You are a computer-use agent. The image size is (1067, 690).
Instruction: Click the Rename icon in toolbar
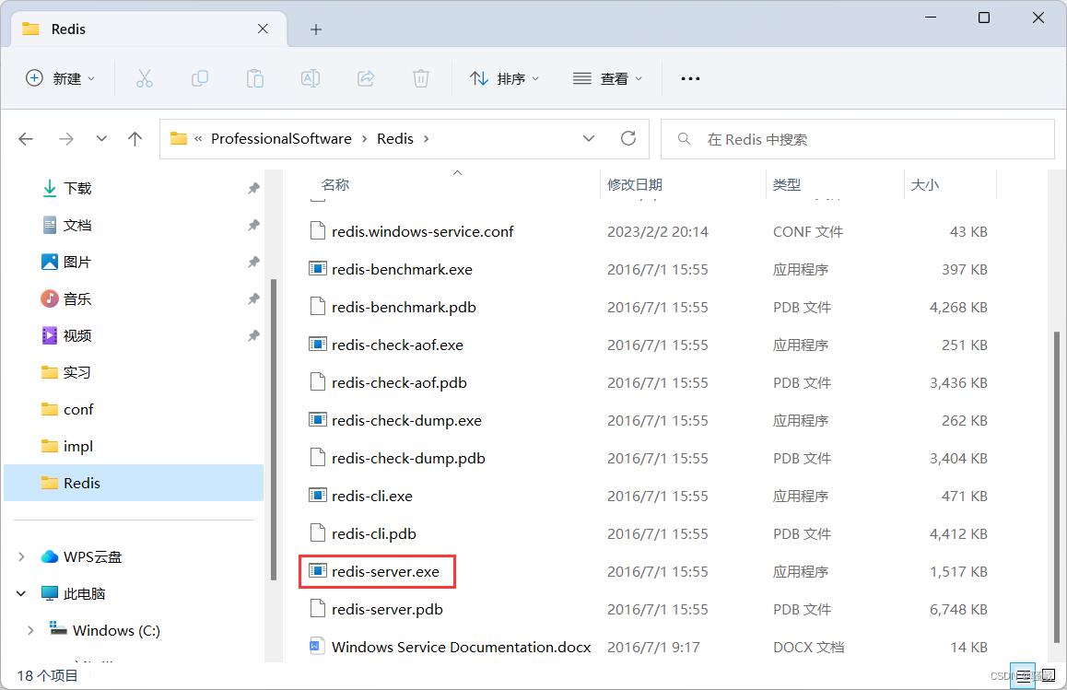tap(311, 79)
